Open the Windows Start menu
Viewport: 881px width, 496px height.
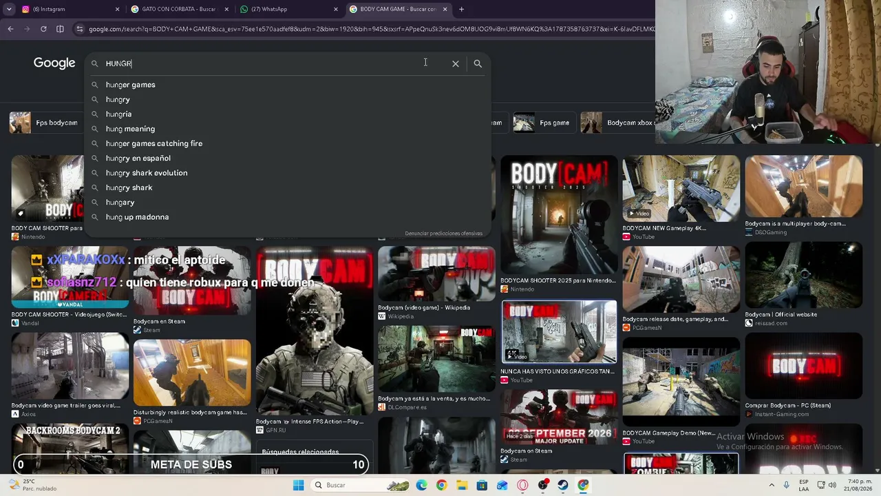tap(298, 485)
